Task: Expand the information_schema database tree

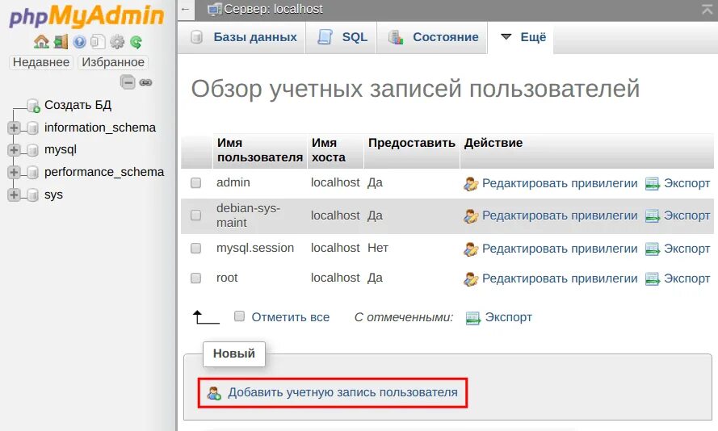Action: coord(14,128)
